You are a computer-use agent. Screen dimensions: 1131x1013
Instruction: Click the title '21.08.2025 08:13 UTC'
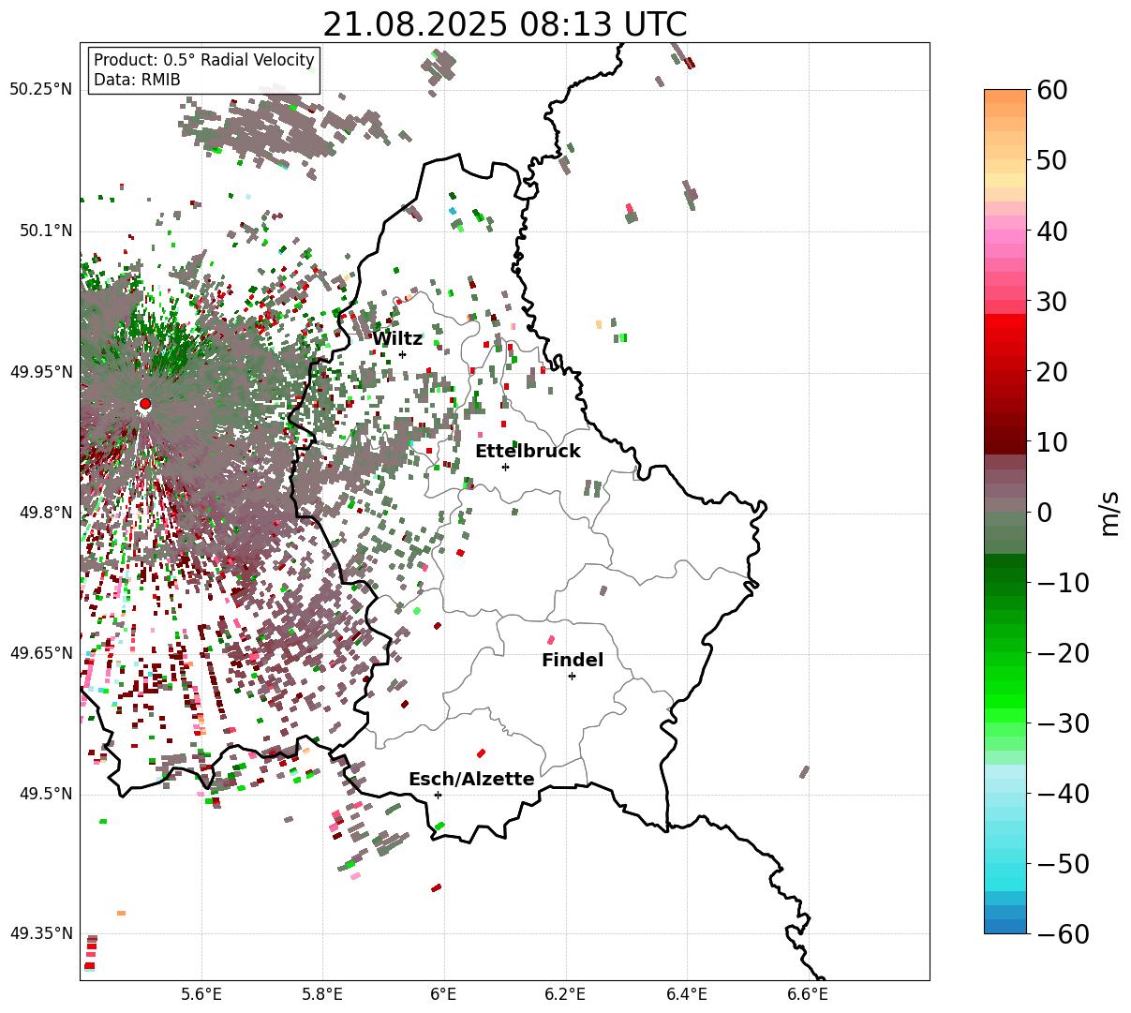[x=504, y=24]
